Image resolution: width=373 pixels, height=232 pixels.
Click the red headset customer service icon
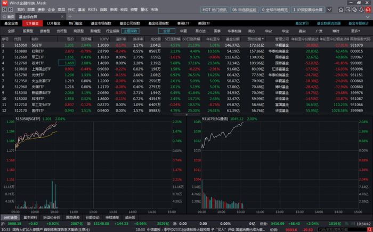(x=368, y=10)
